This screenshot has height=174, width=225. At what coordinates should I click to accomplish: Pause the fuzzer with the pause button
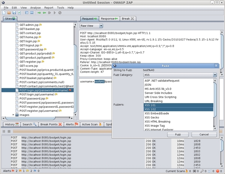[x=4, y=131]
